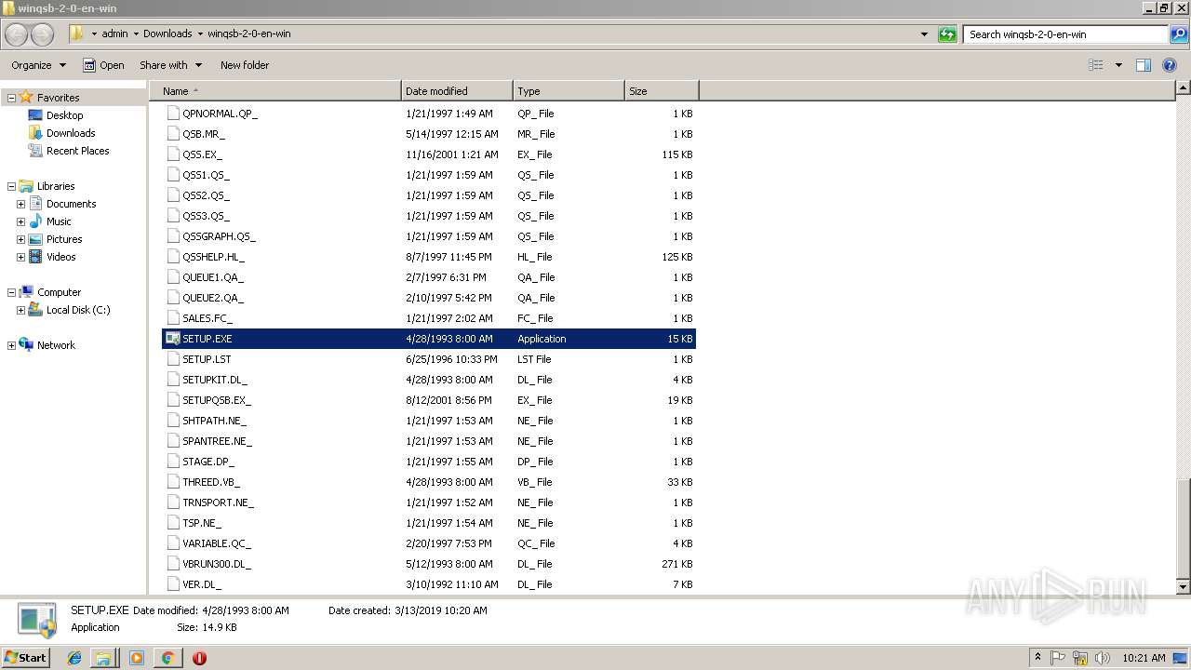Show hidden system tray icons

tap(1038, 658)
